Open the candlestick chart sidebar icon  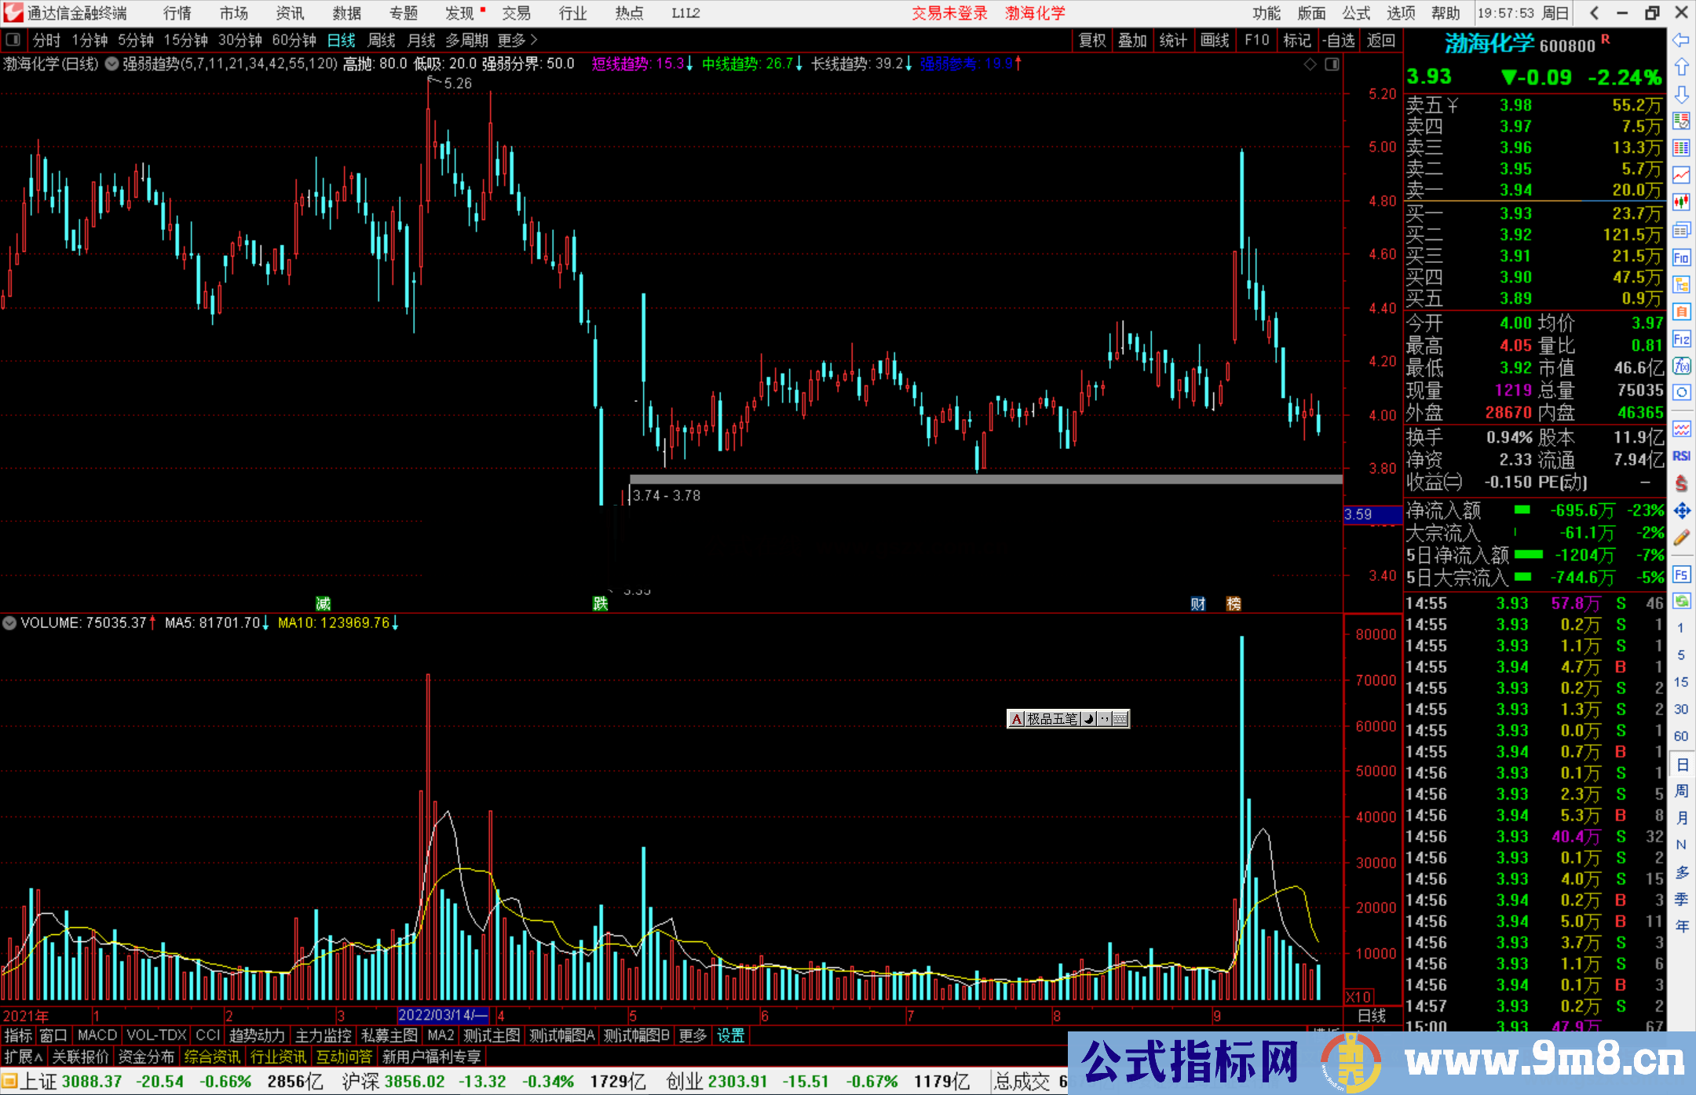tap(1681, 203)
